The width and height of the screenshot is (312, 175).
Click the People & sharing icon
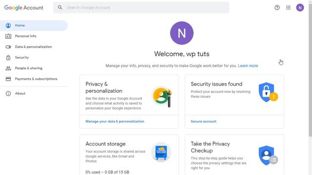point(8,68)
